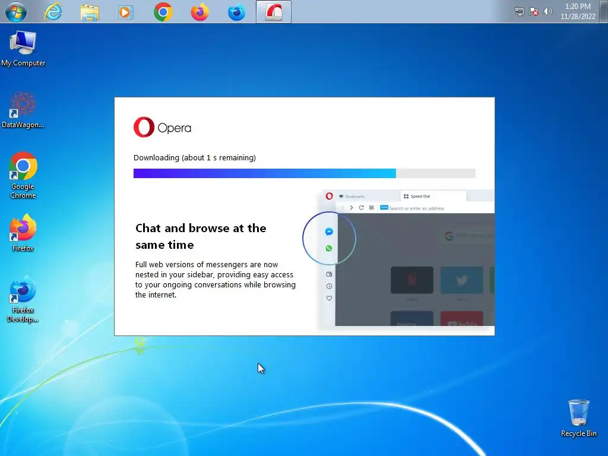Click the Downloading status text

(195, 158)
